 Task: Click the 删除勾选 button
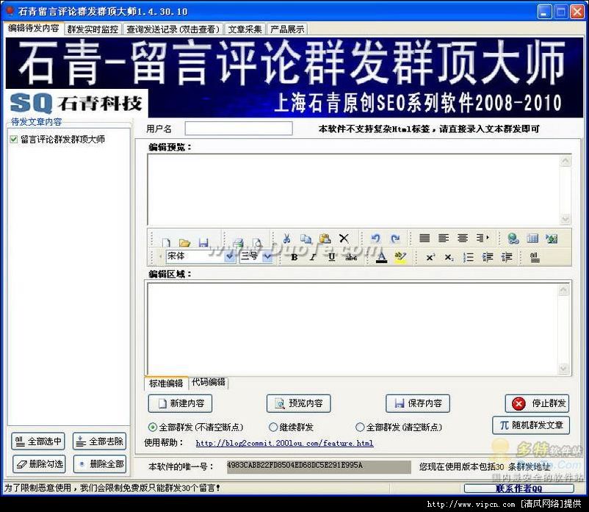(39, 464)
